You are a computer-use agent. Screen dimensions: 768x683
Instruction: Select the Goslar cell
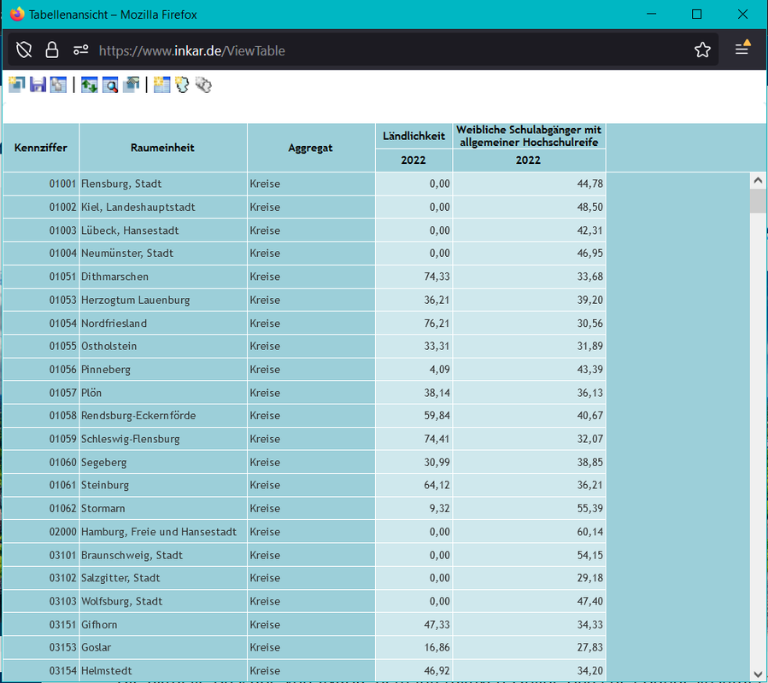coord(163,647)
